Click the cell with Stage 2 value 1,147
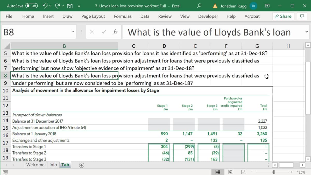 tap(187, 134)
